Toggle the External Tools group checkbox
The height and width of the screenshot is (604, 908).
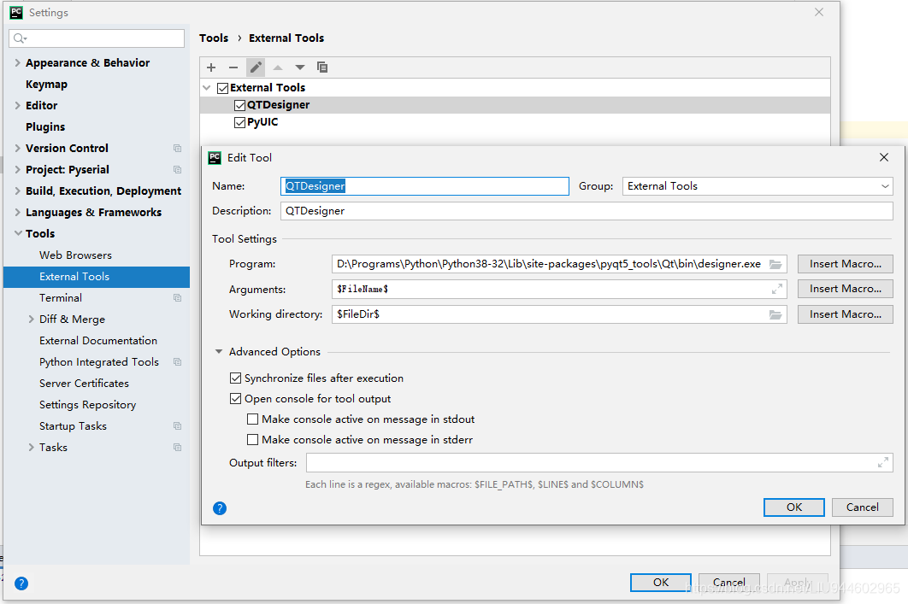tap(222, 88)
